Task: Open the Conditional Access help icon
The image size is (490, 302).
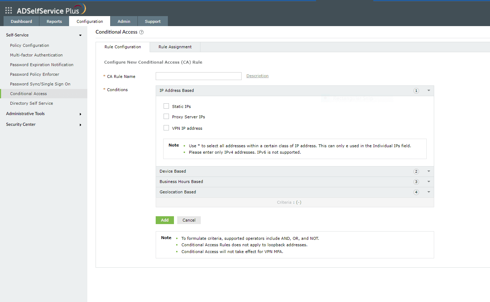Action: (x=141, y=32)
